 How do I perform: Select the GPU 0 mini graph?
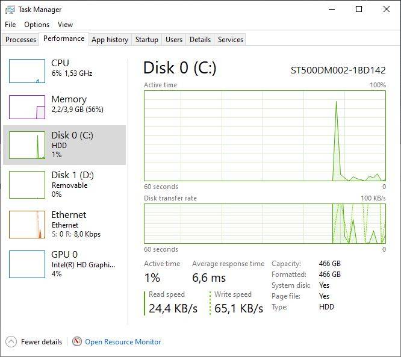click(27, 264)
